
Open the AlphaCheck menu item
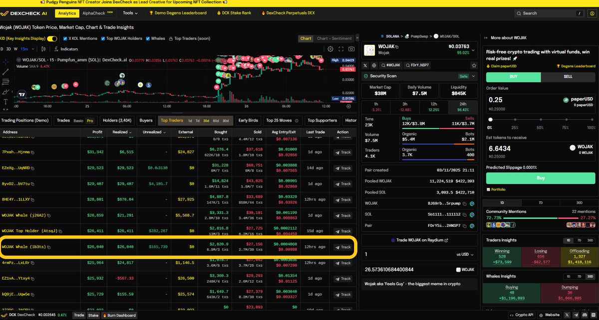98,13
